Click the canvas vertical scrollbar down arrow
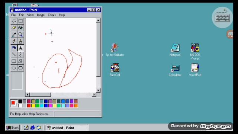The height and width of the screenshot is (134, 238). pos(98,90)
